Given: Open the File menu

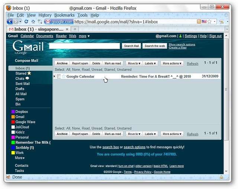Looking at the screenshot, I should (11, 15).
